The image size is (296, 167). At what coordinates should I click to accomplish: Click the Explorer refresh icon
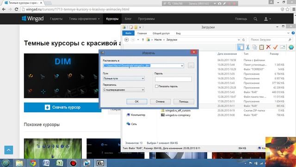point(244,40)
